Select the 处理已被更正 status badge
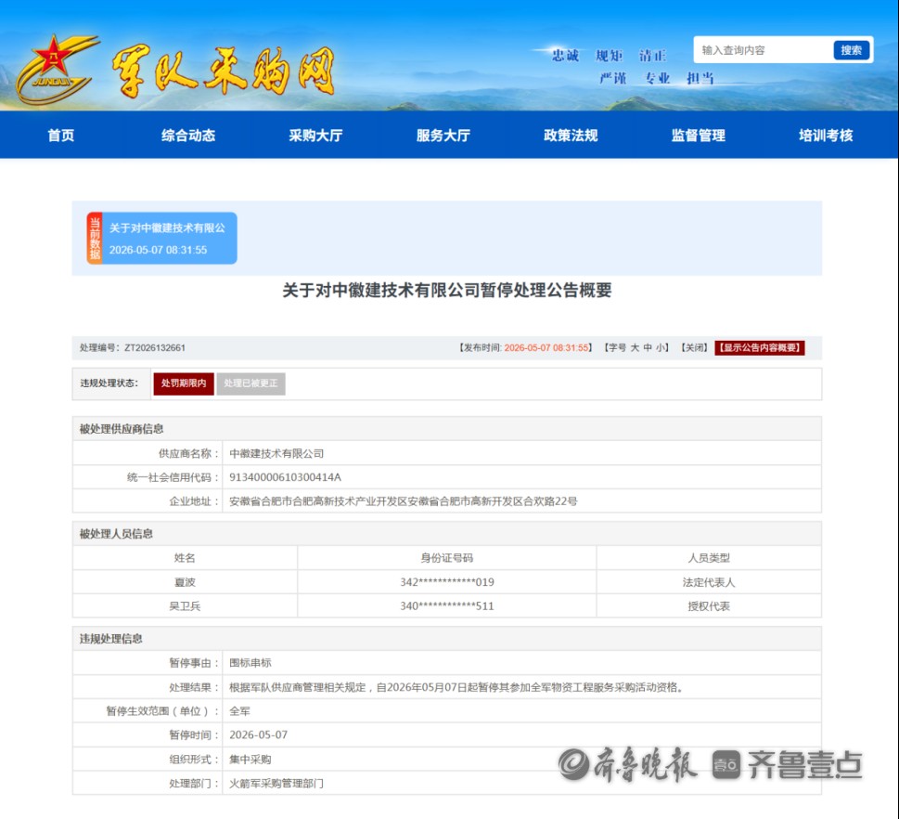Screen dimensions: 899x819 click(250, 383)
